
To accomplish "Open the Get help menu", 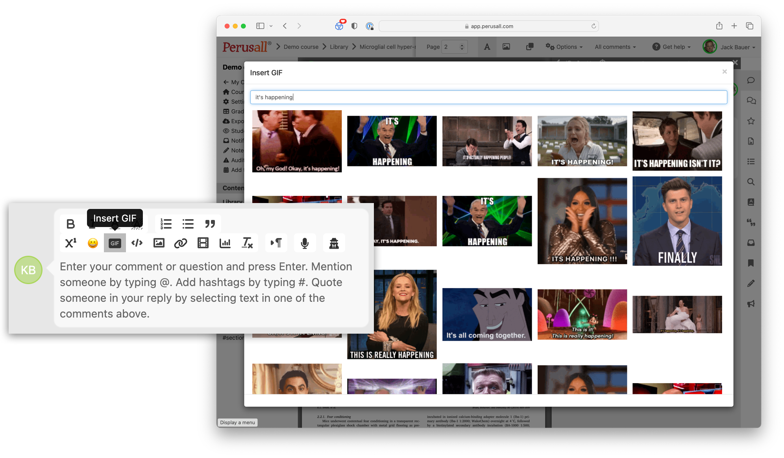I will 671,47.
